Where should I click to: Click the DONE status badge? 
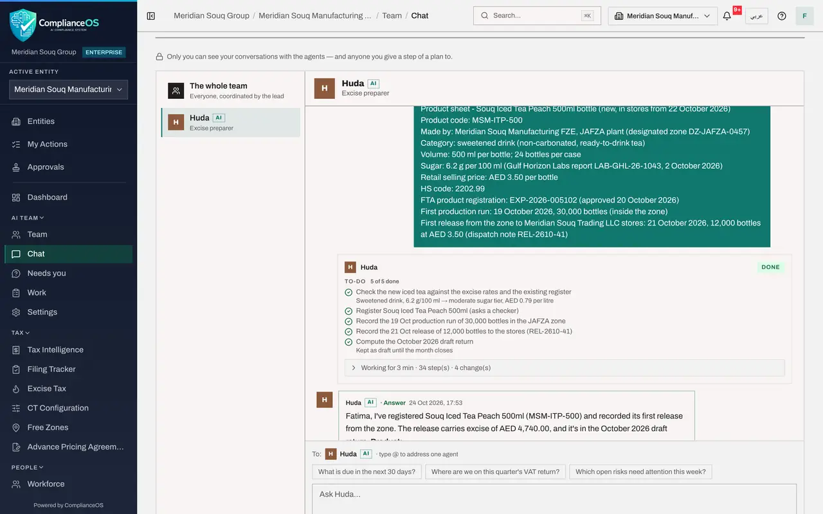770,267
